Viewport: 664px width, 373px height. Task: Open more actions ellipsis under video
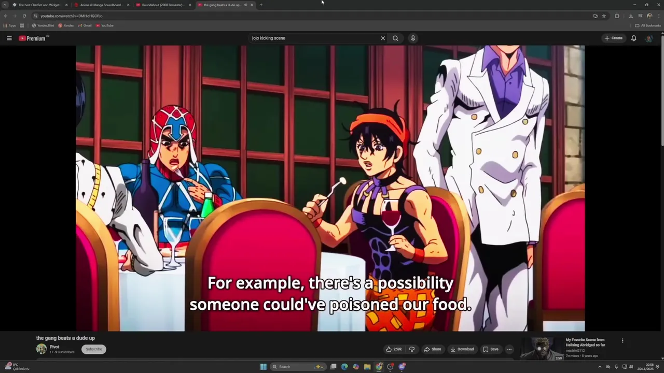[x=509, y=349]
